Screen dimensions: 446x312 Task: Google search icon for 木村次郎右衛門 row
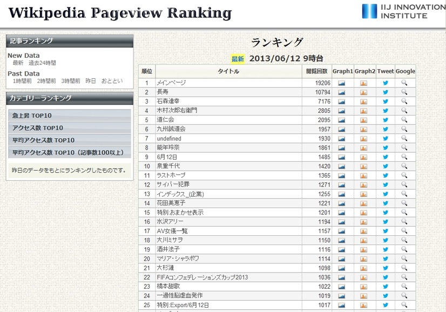tap(404, 111)
